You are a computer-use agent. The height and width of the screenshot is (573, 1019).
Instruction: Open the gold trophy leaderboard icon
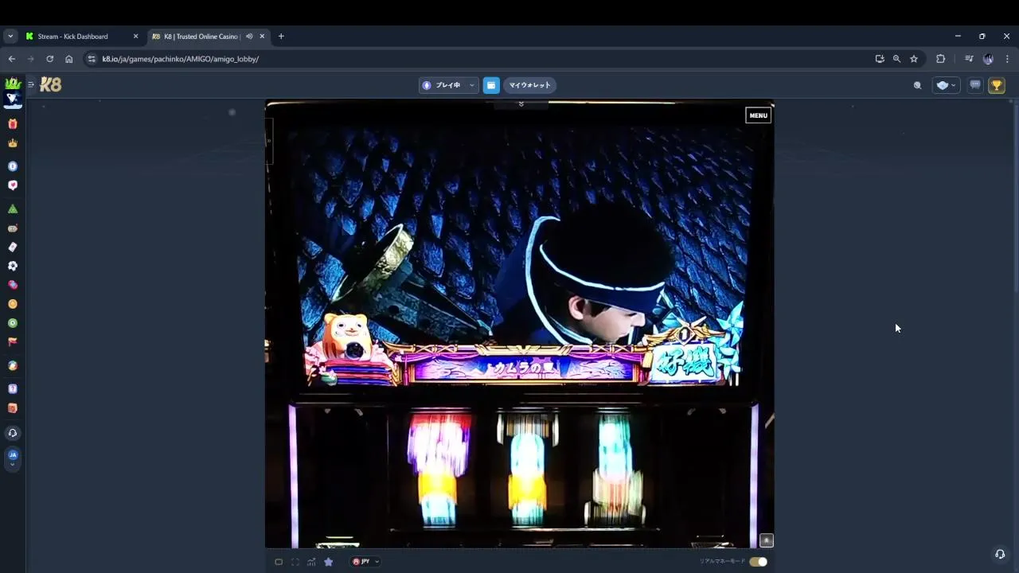(x=997, y=85)
